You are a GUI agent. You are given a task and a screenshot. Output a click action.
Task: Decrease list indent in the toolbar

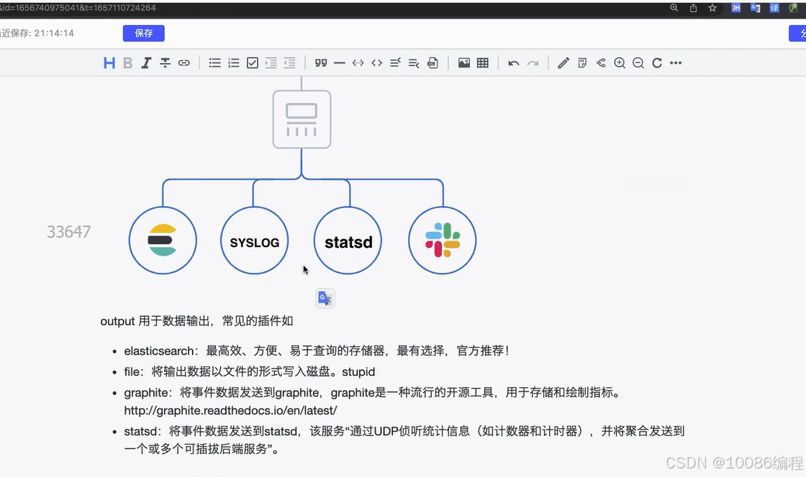[x=290, y=63]
